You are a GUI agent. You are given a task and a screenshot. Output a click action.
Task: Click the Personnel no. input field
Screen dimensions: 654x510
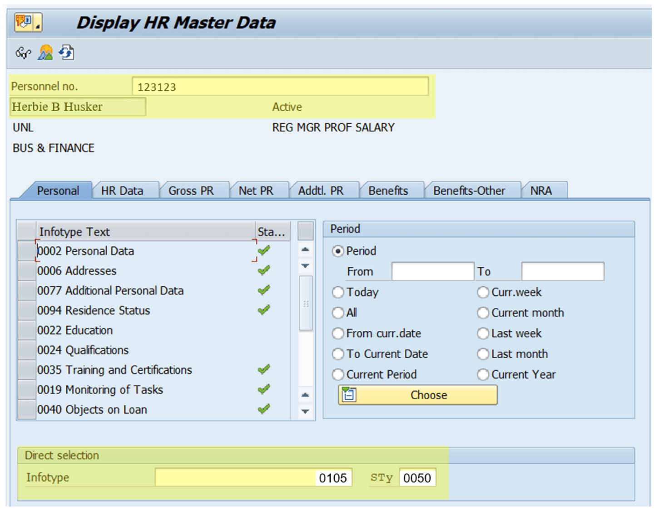280,86
